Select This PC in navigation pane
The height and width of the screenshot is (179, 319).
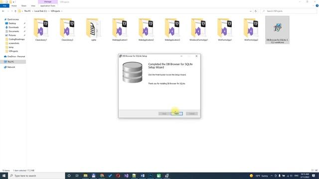10,62
